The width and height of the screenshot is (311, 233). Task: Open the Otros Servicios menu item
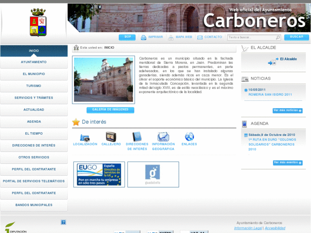[34, 157]
